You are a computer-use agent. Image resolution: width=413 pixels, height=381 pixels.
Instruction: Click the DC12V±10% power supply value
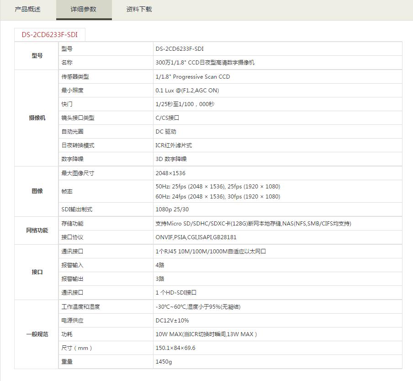172,321
